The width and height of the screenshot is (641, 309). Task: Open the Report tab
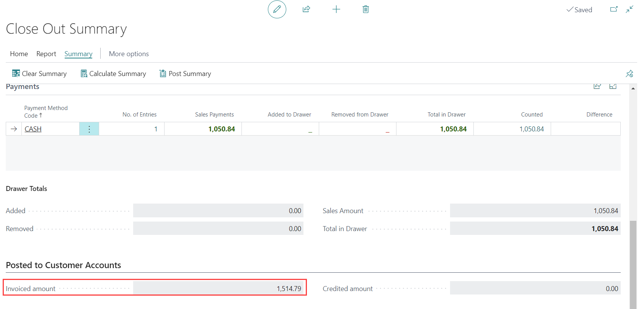(x=46, y=54)
